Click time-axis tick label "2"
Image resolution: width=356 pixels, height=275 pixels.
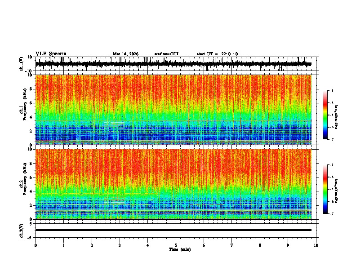[92, 245]
